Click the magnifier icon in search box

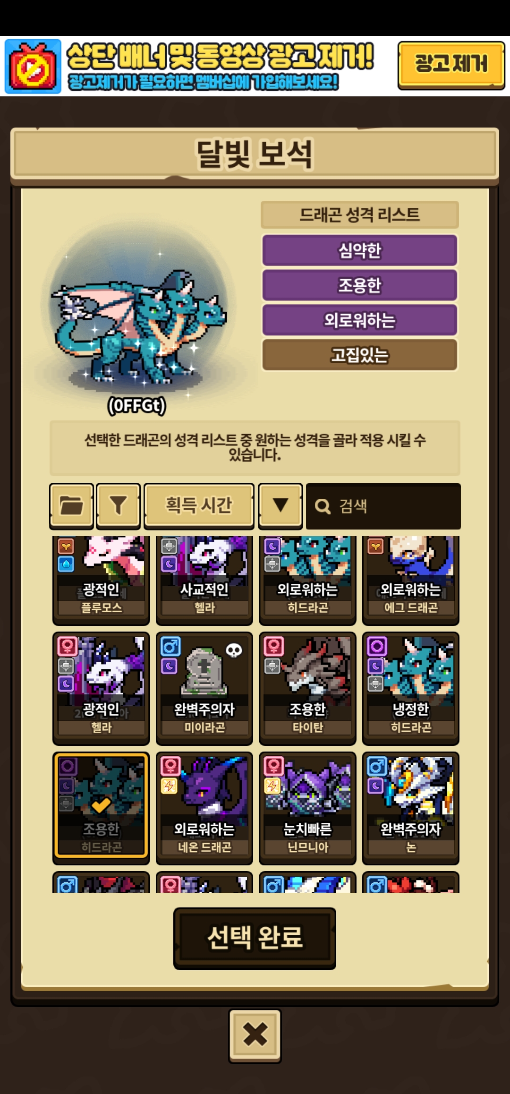[x=323, y=506]
